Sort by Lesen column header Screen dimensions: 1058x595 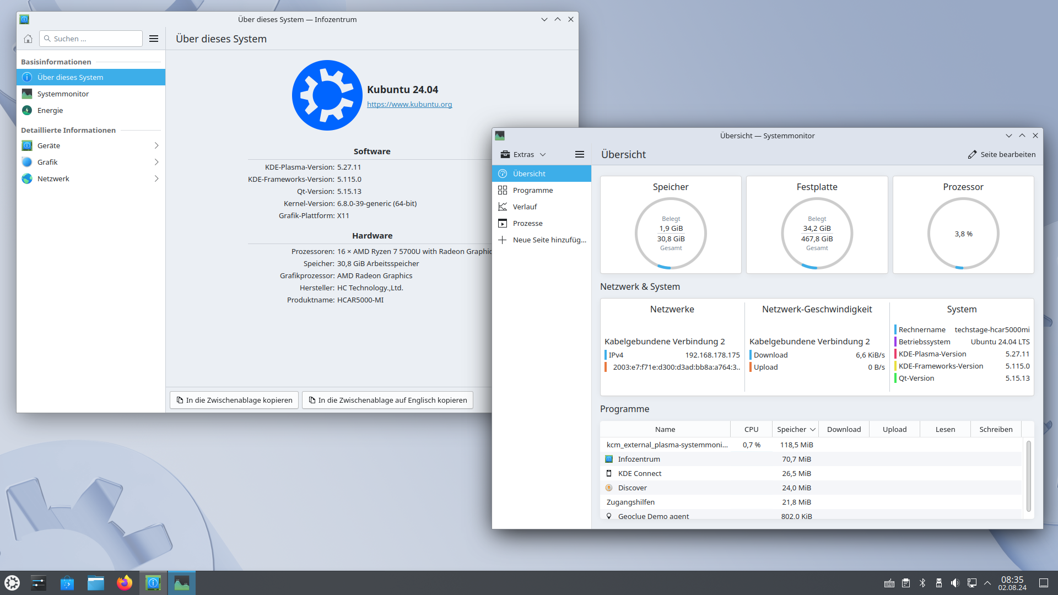click(945, 429)
